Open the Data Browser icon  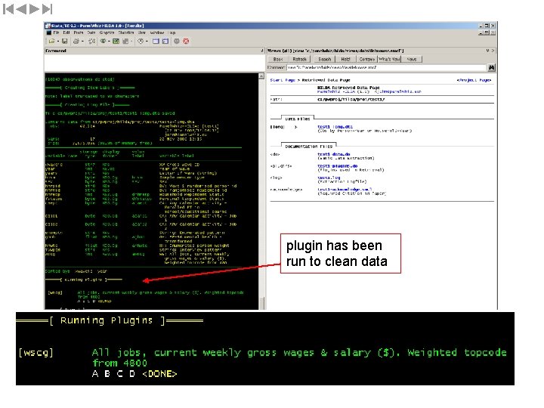point(165,42)
